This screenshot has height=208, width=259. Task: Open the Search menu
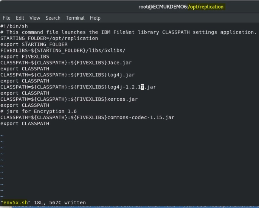pyautogui.click(x=53, y=18)
